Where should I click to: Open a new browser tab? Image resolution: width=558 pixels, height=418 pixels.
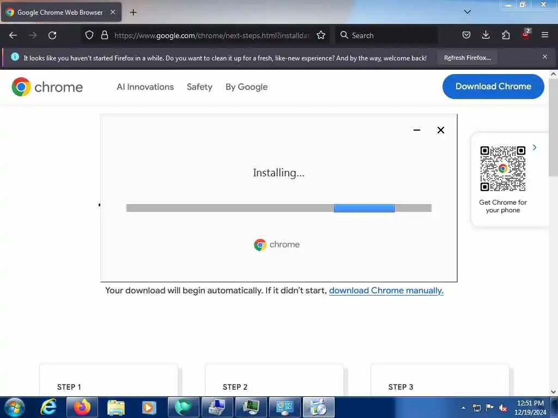(x=133, y=13)
